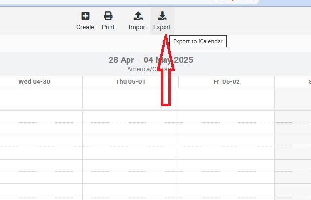Open the Print calendar option
This screenshot has height=200, width=311.
tap(108, 21)
